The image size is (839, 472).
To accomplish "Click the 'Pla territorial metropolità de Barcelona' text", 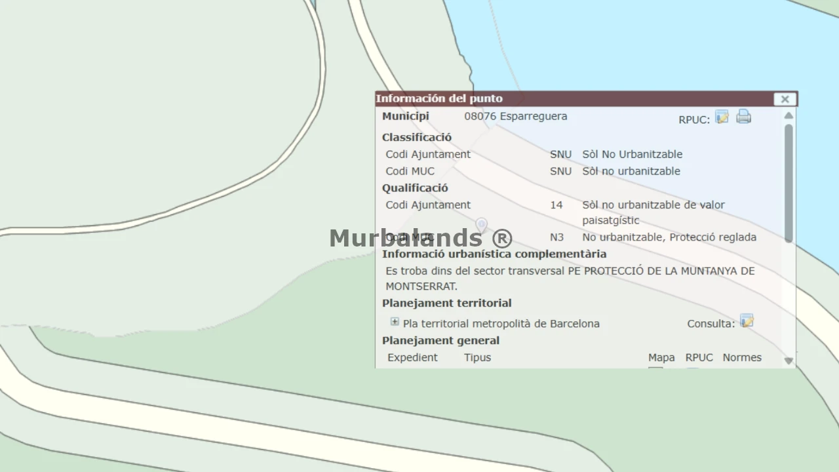I will tap(501, 324).
